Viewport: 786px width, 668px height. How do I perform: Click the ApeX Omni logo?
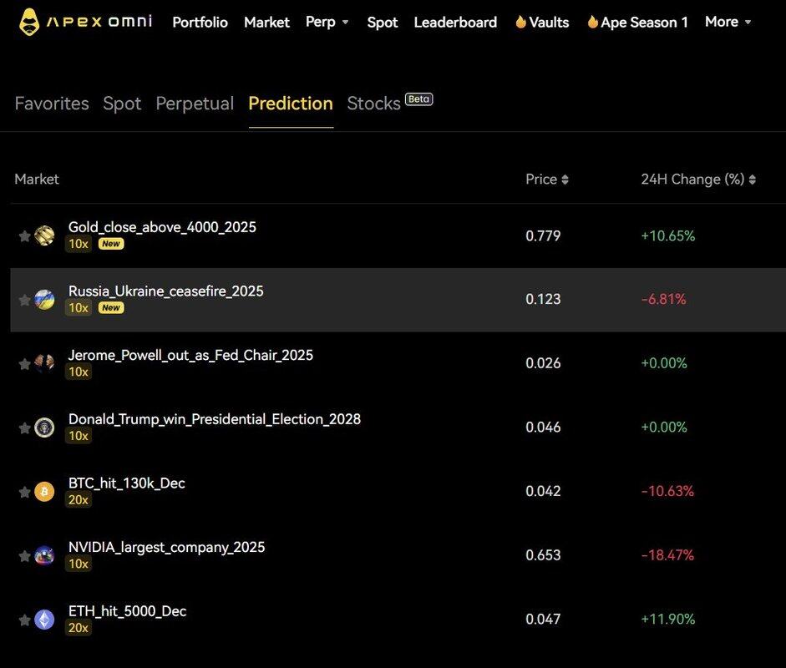(x=85, y=22)
